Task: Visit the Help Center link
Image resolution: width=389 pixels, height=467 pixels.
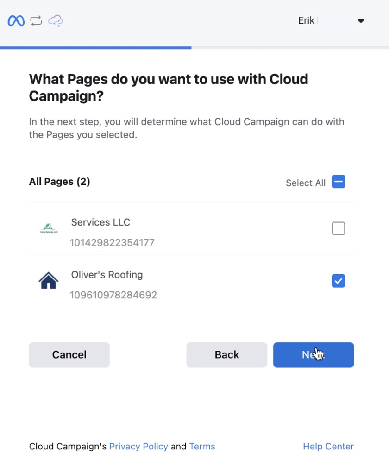Action: 328,447
